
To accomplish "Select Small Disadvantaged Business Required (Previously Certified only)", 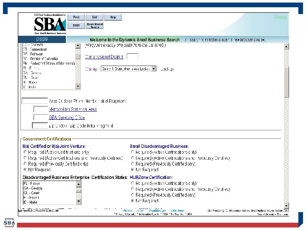I will (x=133, y=164).
